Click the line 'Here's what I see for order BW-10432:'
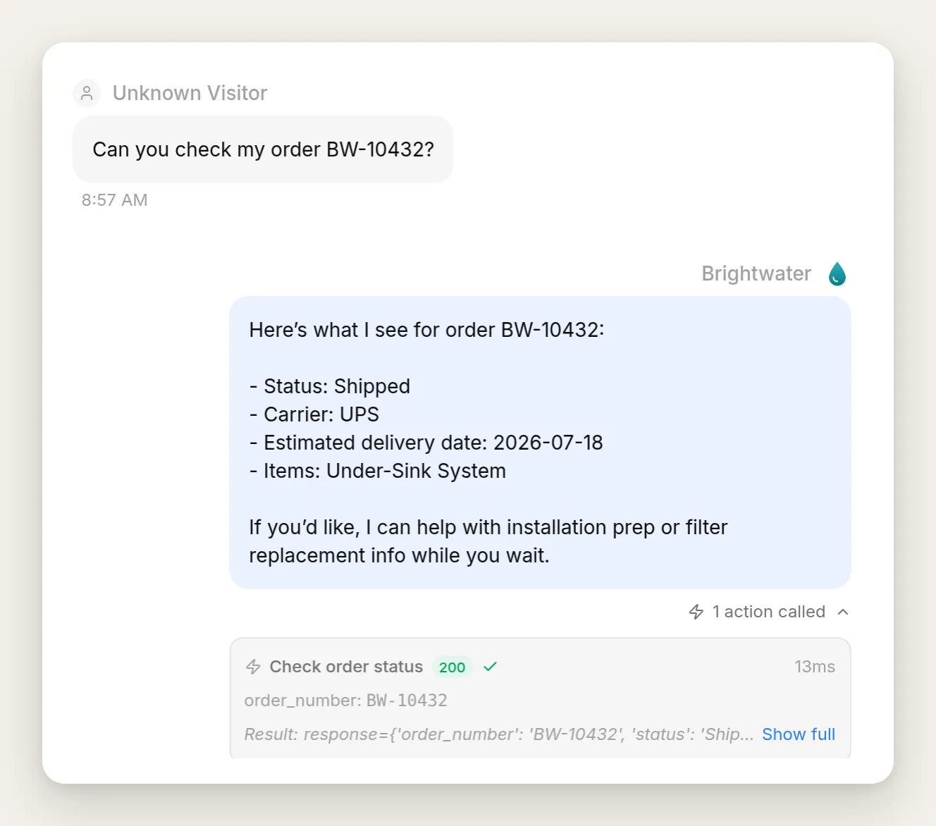Screen dimensions: 936x826 [426, 330]
